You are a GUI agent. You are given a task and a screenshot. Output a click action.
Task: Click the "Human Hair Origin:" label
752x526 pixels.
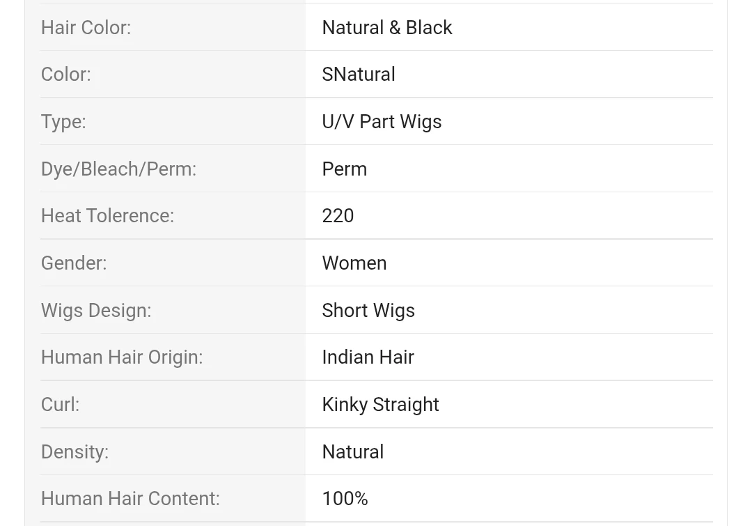pos(122,357)
